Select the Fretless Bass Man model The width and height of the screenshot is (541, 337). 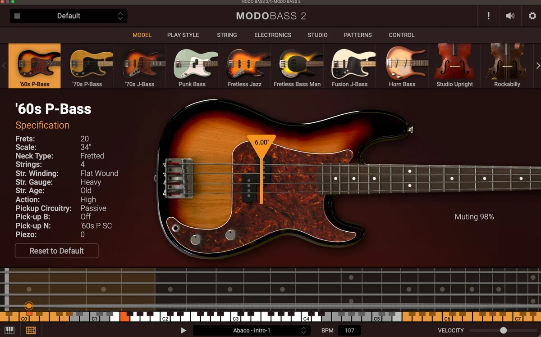pos(297,66)
